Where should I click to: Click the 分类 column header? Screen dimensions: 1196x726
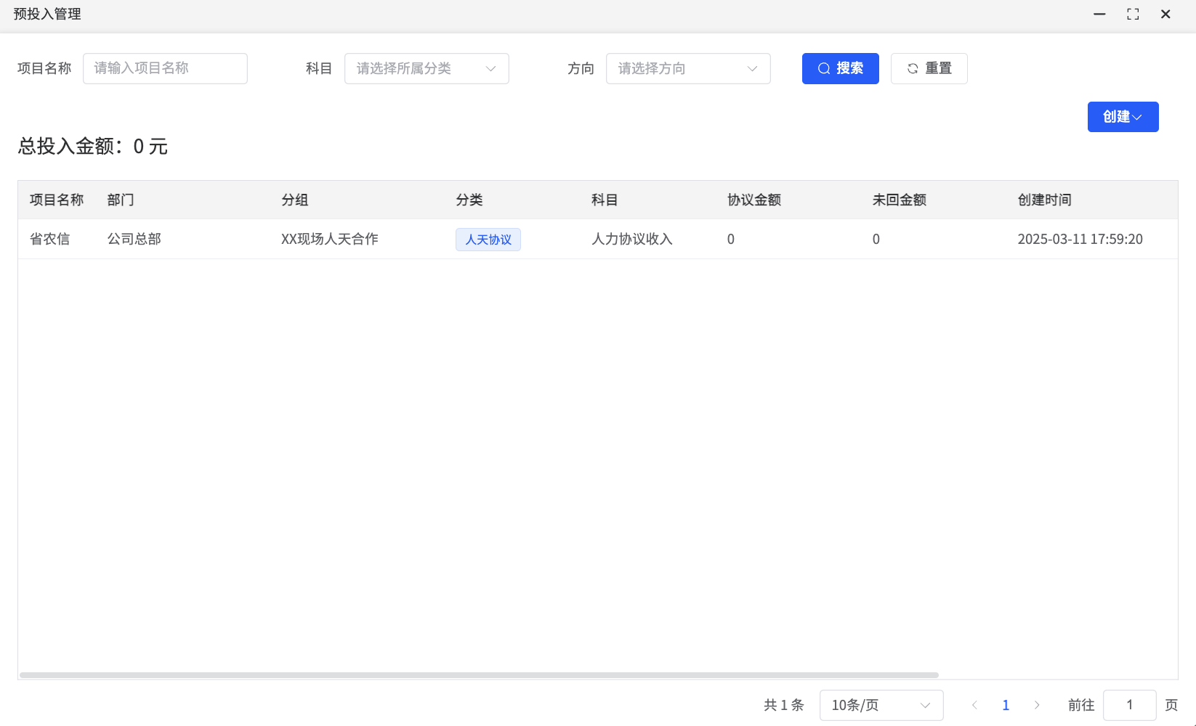pos(469,200)
